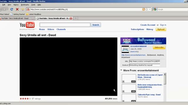Open the Bookmarks menu
Viewport: 188px width, 105px height.
pos(25,5)
